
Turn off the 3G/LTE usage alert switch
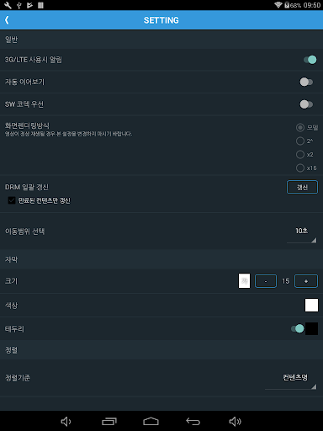tap(310, 60)
